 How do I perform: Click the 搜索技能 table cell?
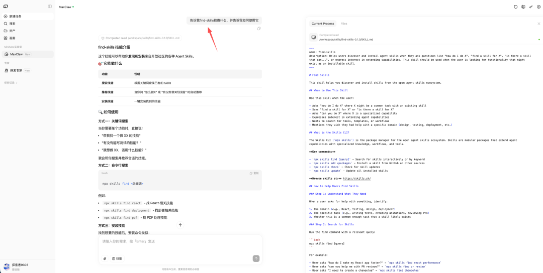point(108,83)
